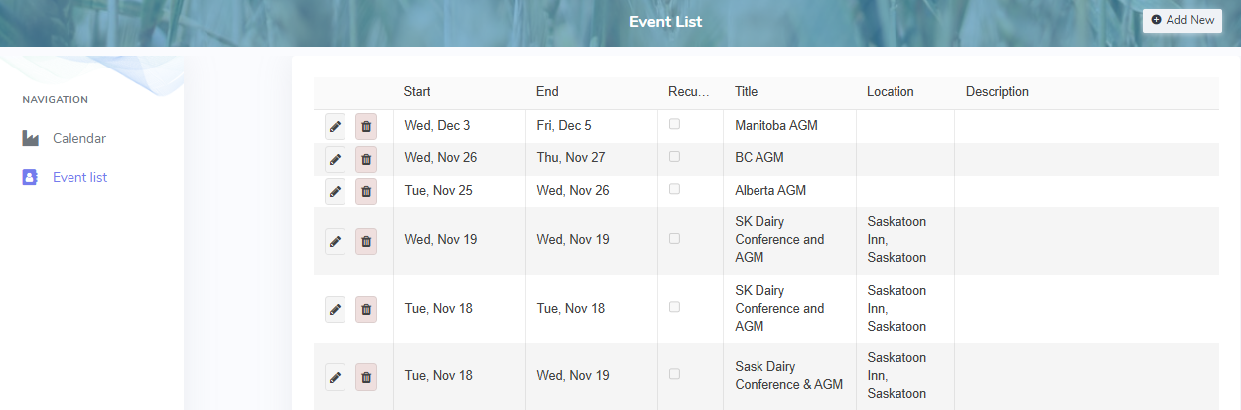
Task: Check the recurring box for BC AGM
Action: (x=675, y=156)
